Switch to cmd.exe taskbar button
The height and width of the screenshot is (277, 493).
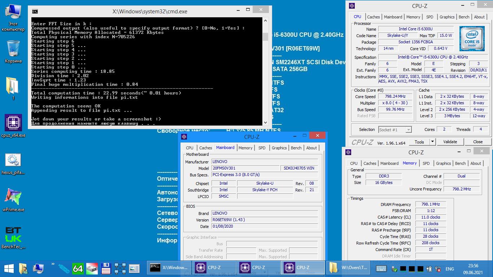click(169, 268)
